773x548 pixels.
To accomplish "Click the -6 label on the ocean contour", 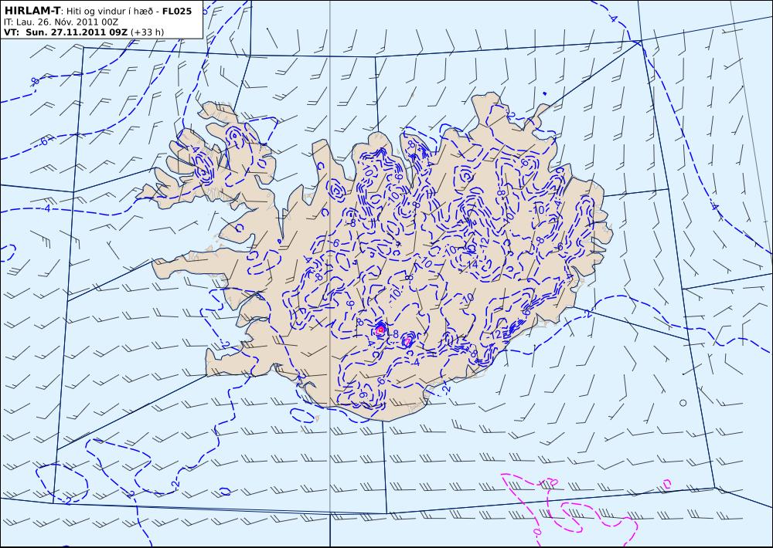I will click(43, 141).
